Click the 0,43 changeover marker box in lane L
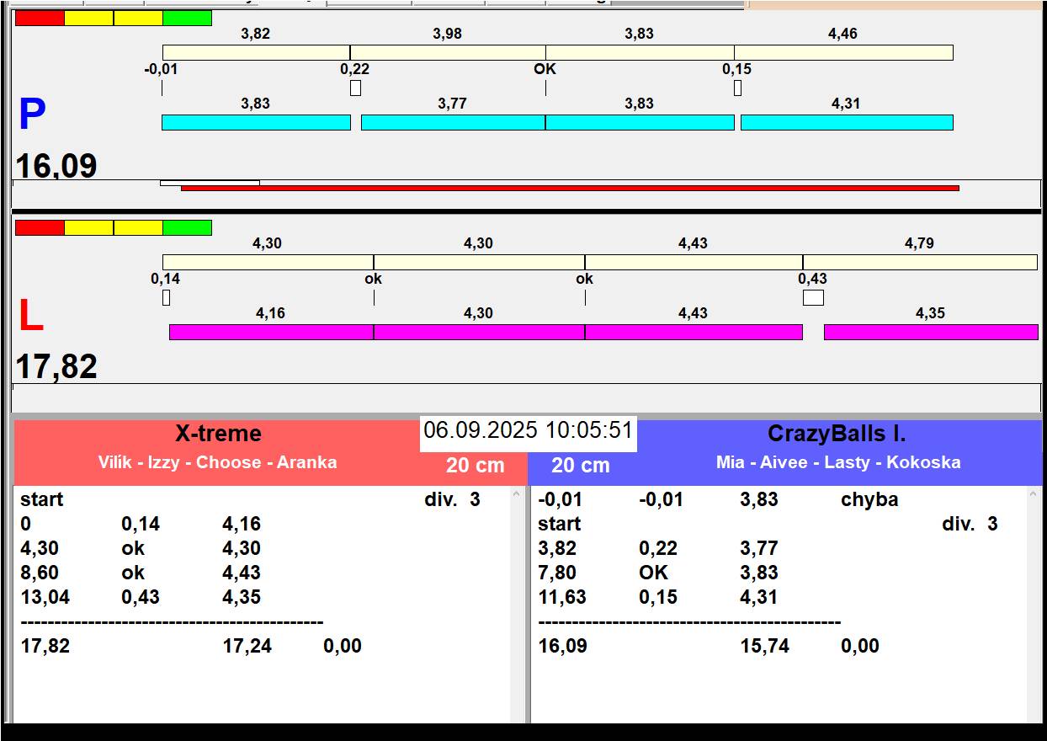Image resolution: width=1047 pixels, height=741 pixels. click(813, 297)
